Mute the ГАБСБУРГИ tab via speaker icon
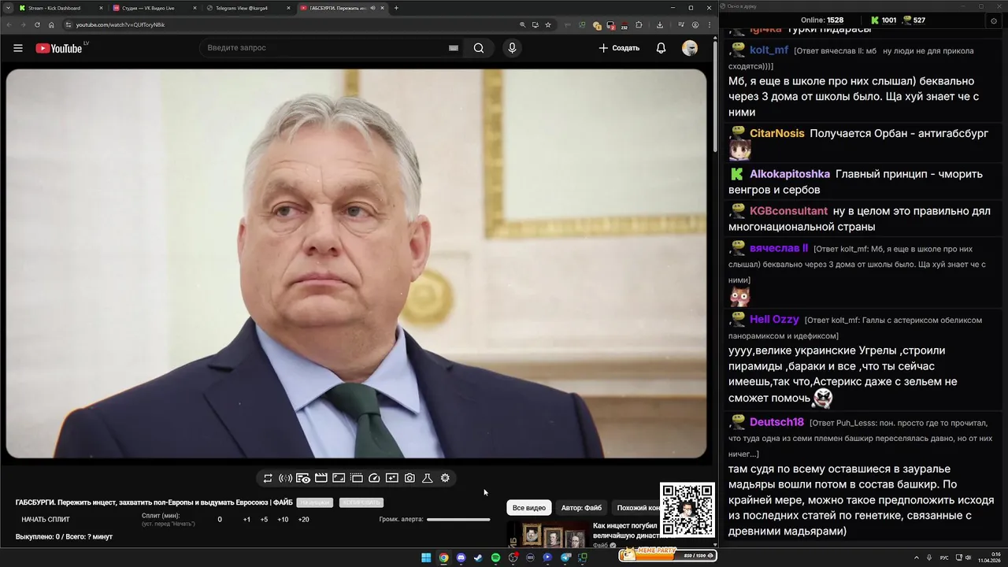 [372, 8]
